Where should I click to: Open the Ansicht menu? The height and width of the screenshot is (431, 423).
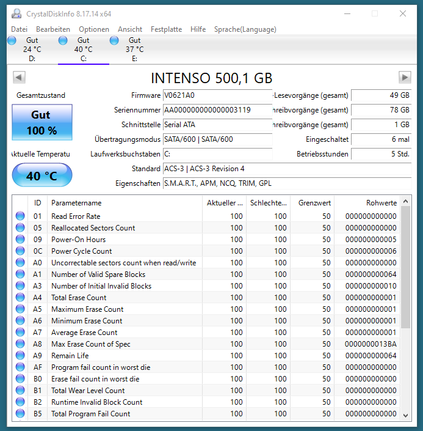click(130, 29)
